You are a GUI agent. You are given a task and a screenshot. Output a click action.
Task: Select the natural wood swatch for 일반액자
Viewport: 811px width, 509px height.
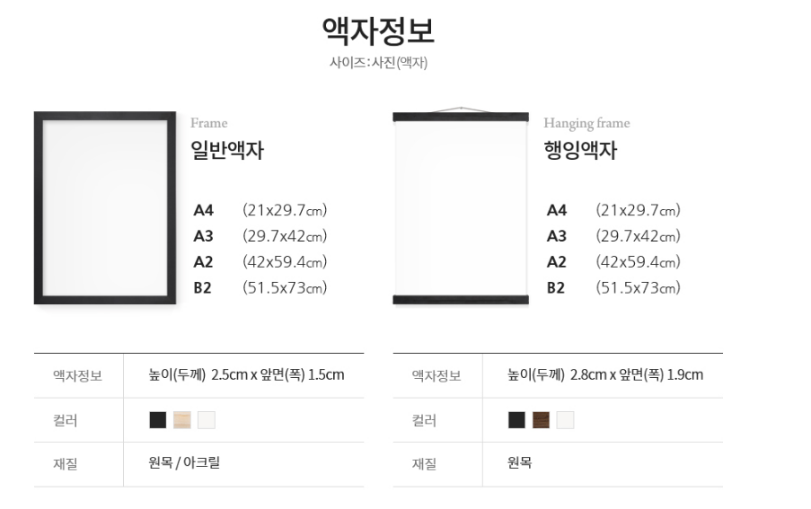click(182, 420)
